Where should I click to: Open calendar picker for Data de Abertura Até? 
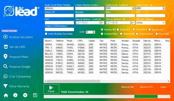[x=132, y=23]
